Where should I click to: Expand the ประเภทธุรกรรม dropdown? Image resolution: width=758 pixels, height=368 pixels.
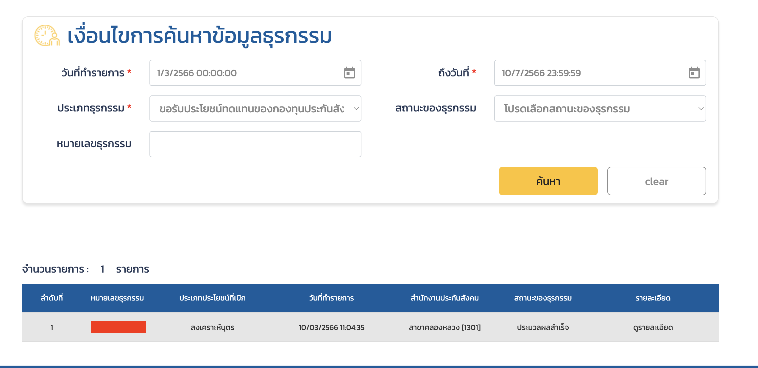click(x=255, y=108)
